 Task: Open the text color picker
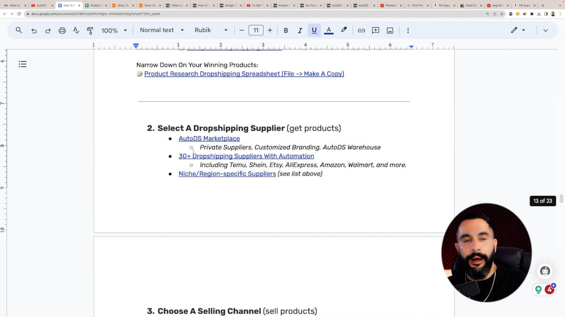pos(329,30)
